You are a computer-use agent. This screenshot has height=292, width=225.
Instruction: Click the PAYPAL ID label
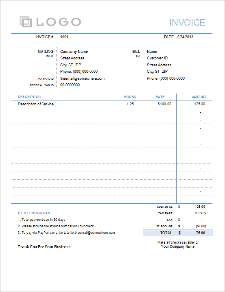pyautogui.click(x=46, y=79)
